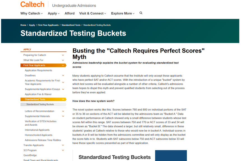Collapse the Standardized Tests sidebar chevron

[63, 99]
